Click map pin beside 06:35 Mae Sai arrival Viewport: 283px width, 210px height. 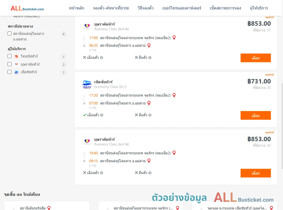pos(149,45)
